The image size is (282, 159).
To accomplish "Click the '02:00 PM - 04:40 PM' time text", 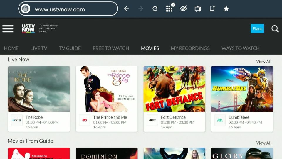I will pos(245,122).
